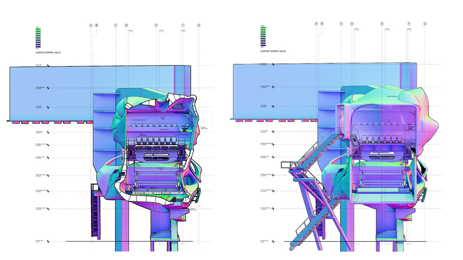Click grid bubble A on the left drawing

91,25
